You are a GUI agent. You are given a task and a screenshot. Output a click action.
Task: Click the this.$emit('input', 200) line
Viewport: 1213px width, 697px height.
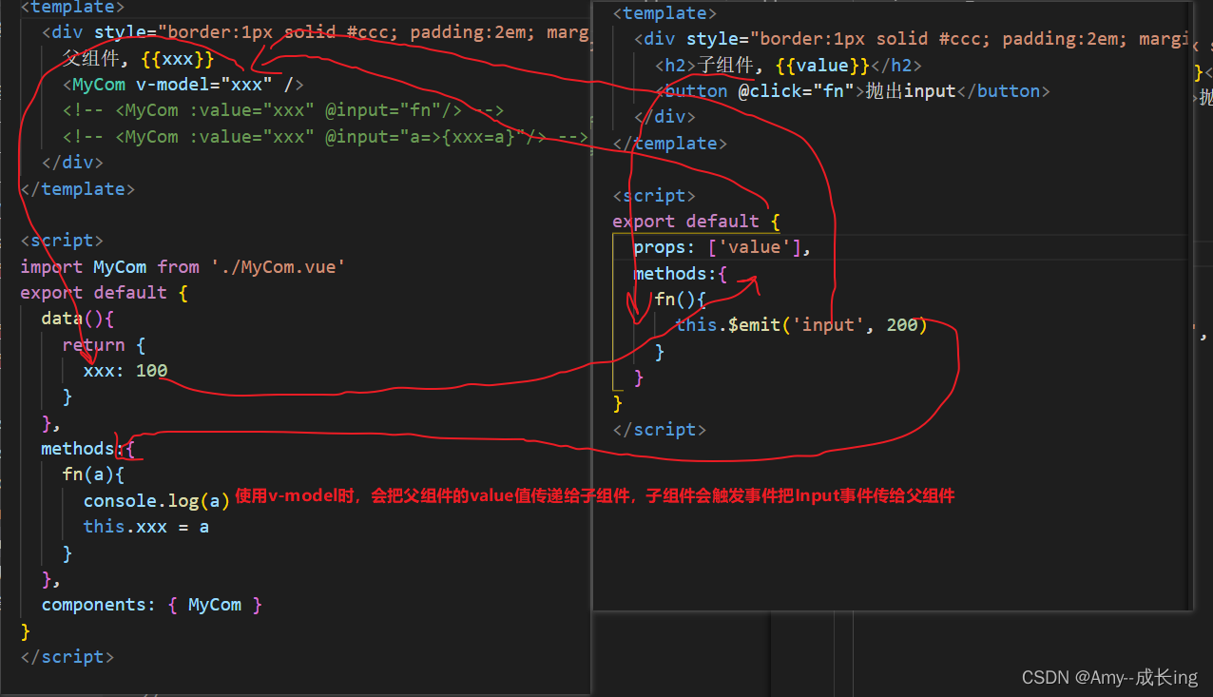(801, 324)
